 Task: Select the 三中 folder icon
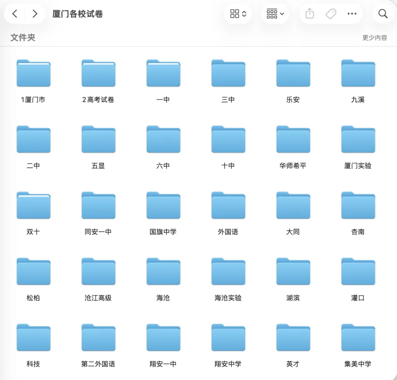228,73
